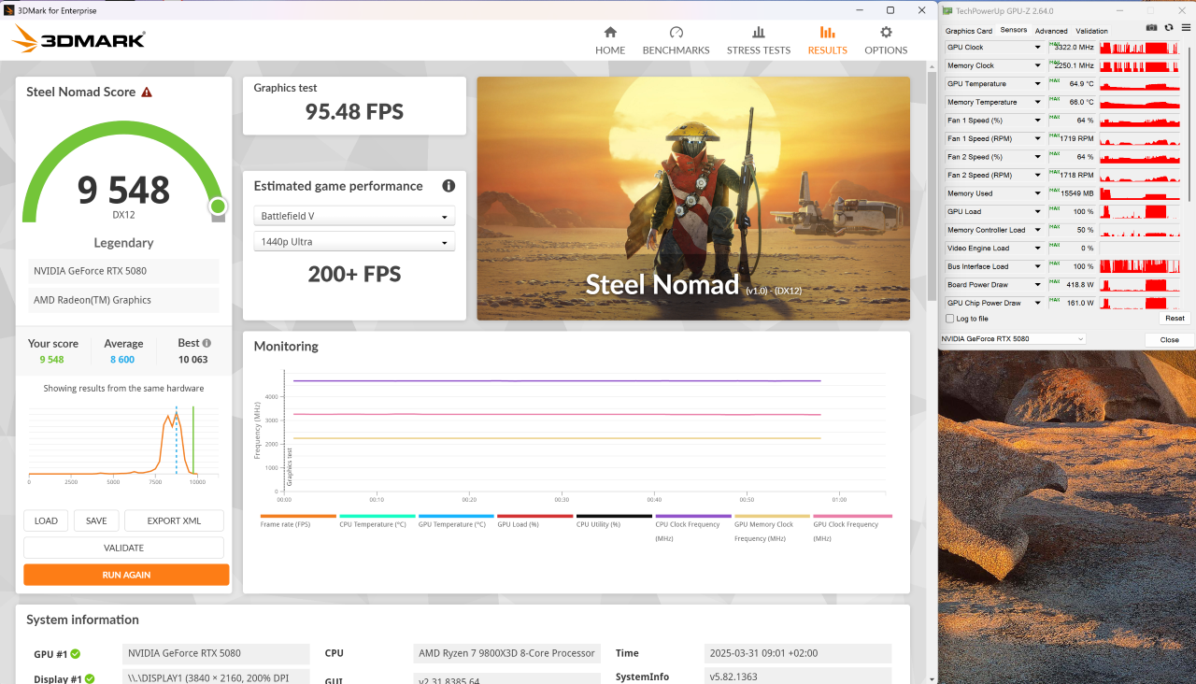The image size is (1196, 684).
Task: Open the Advanced tab in GPU-Z
Action: (x=1051, y=31)
